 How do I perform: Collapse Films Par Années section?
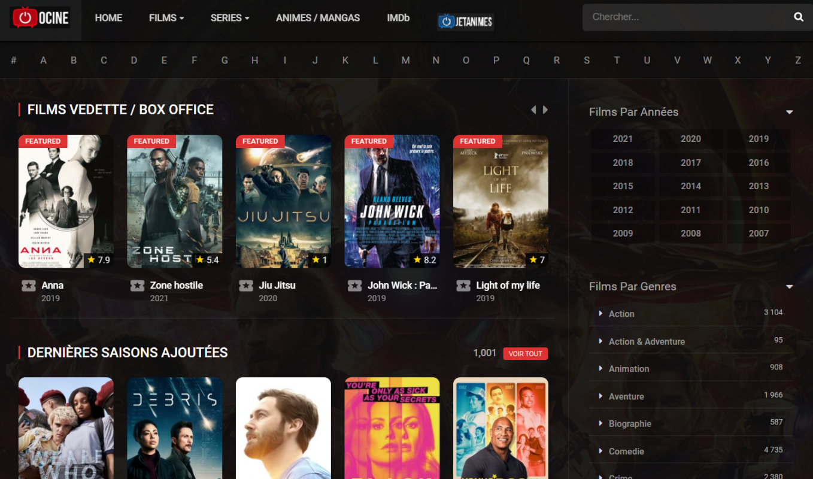click(789, 113)
